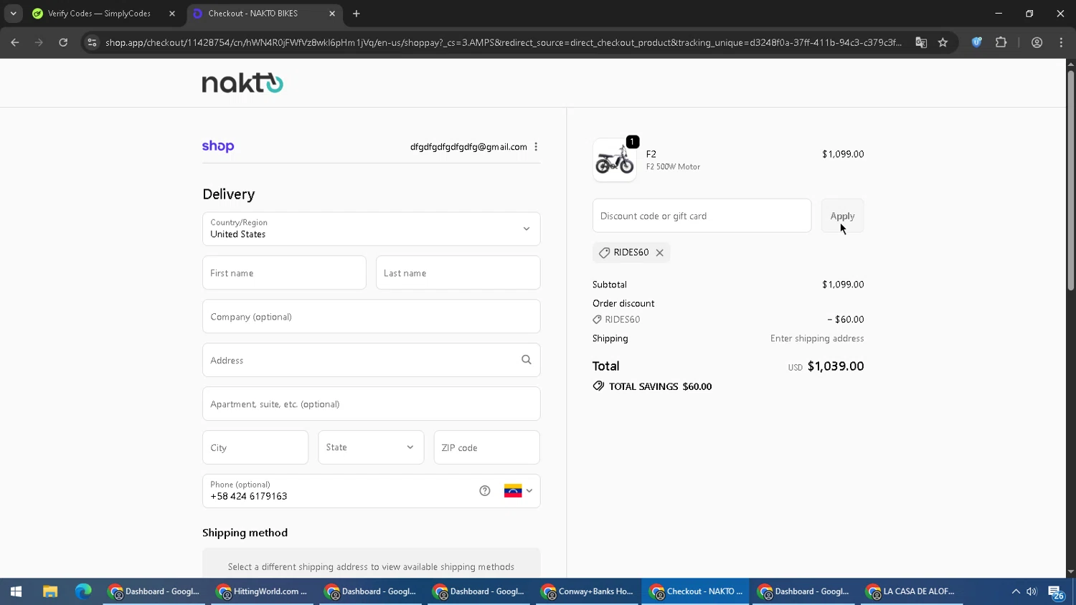Click the ZIP code field
Viewport: 1076px width, 605px height.
coord(486,447)
